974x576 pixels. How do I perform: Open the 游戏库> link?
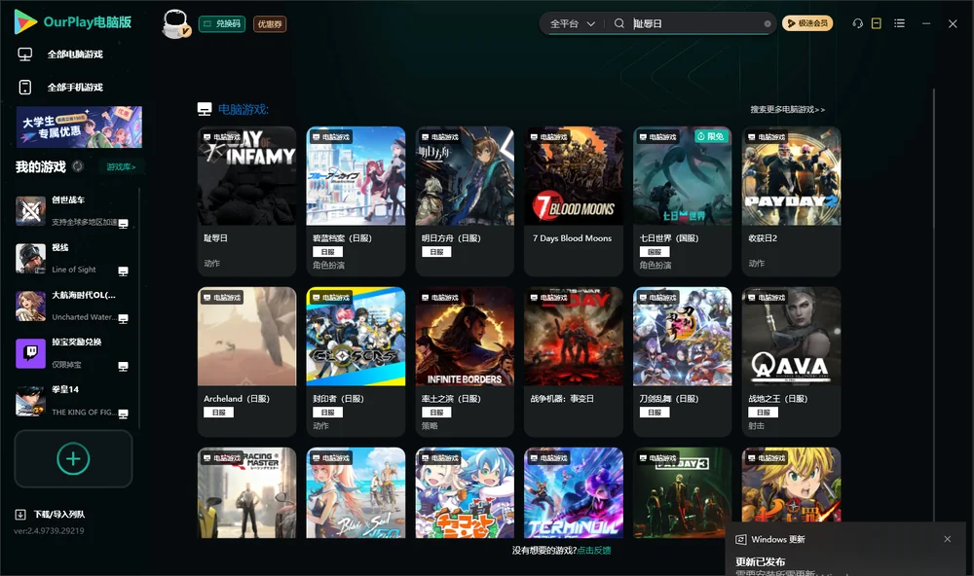click(121, 167)
